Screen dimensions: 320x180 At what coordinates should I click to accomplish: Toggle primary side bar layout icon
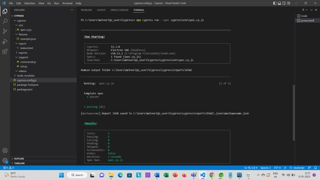[275, 3]
